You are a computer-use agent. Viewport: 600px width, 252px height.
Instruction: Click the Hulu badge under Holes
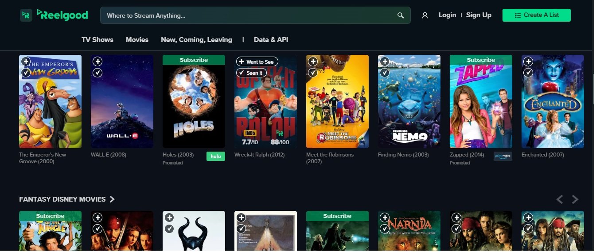coord(216,156)
